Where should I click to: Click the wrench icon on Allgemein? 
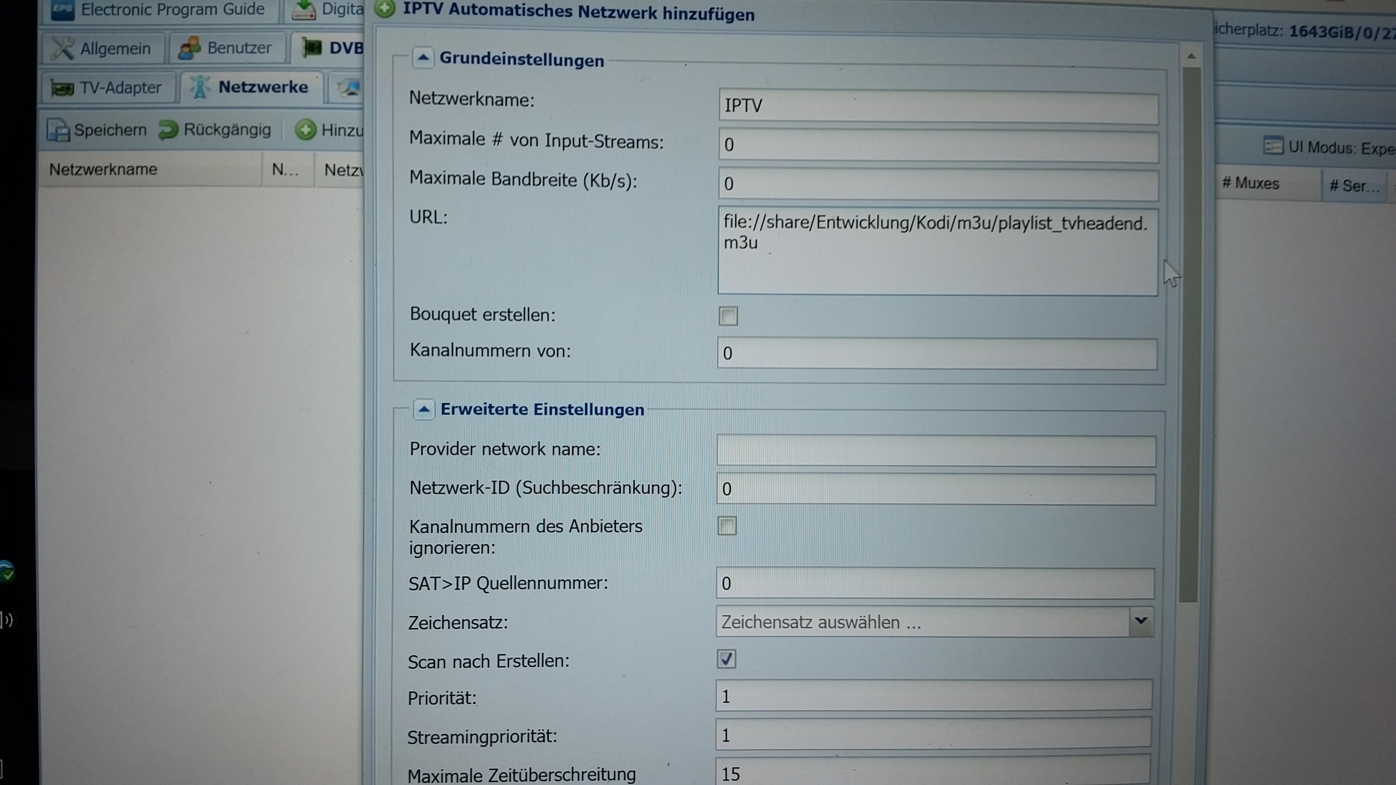(62, 48)
